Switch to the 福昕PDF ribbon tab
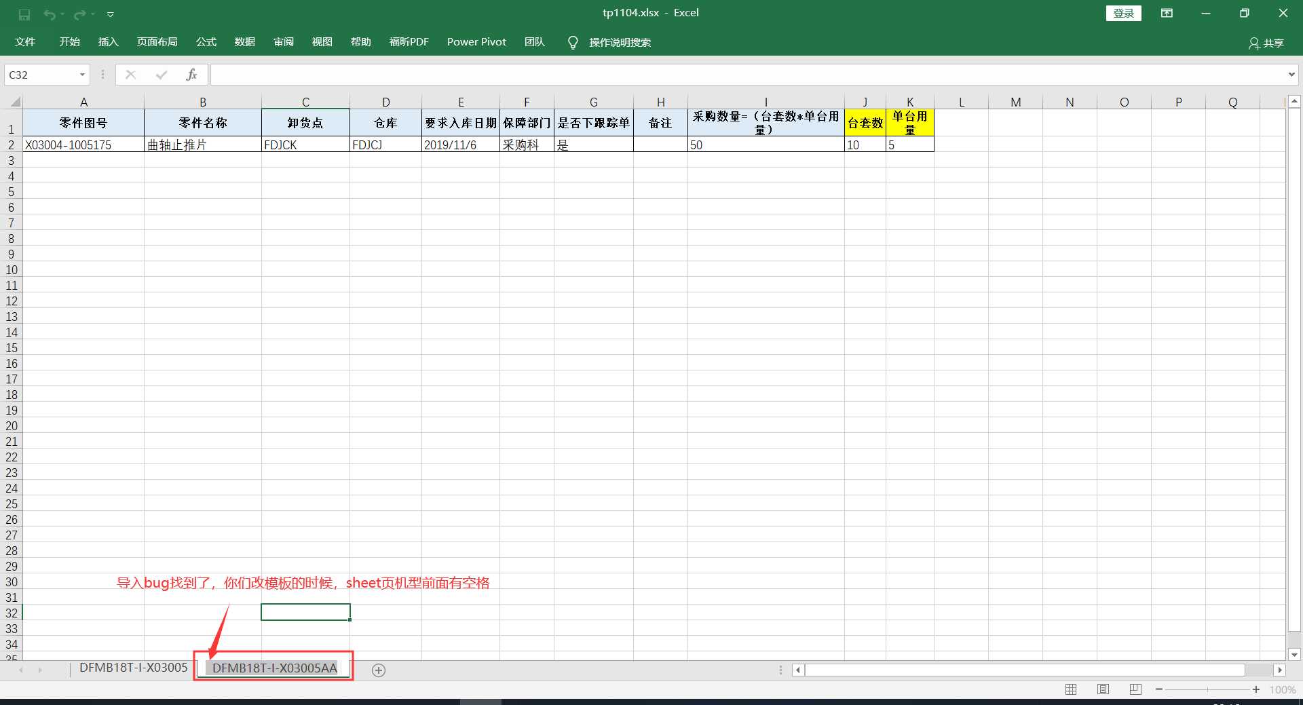Image resolution: width=1303 pixels, height=705 pixels. pos(409,42)
